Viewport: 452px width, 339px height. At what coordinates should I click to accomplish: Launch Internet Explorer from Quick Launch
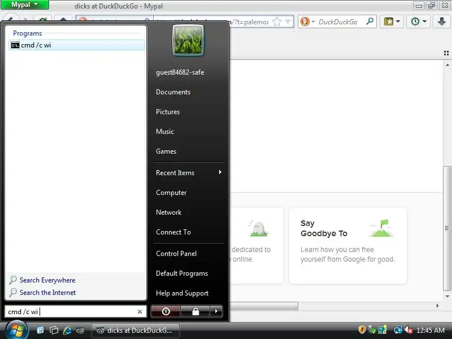click(67, 331)
